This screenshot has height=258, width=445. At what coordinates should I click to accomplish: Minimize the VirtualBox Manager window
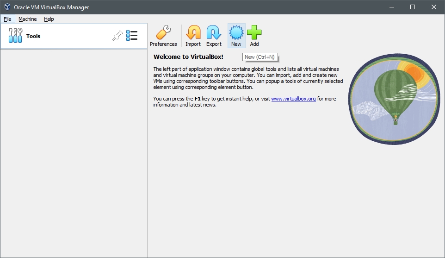[x=391, y=7]
